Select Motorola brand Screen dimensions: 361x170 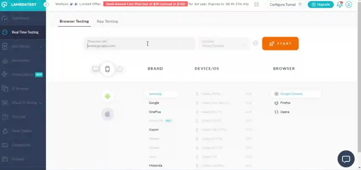(155, 165)
